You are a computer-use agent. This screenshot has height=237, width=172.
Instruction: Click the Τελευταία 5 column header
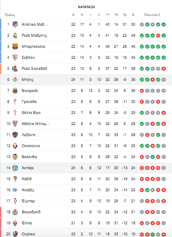pos(152,15)
